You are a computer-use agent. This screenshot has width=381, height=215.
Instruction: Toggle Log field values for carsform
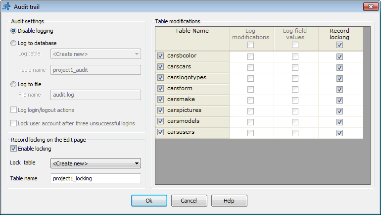coord(295,90)
